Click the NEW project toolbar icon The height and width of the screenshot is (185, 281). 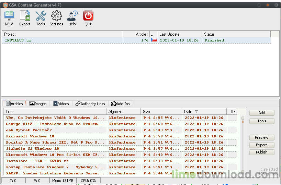tap(9, 16)
